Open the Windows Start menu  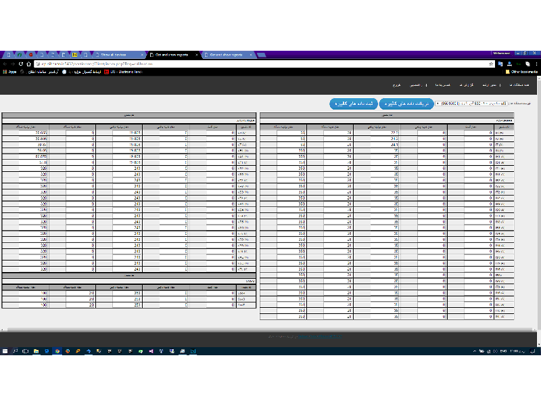tap(4, 351)
